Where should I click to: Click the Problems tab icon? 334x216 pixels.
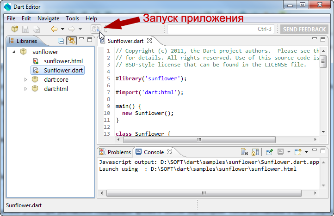point(102,152)
